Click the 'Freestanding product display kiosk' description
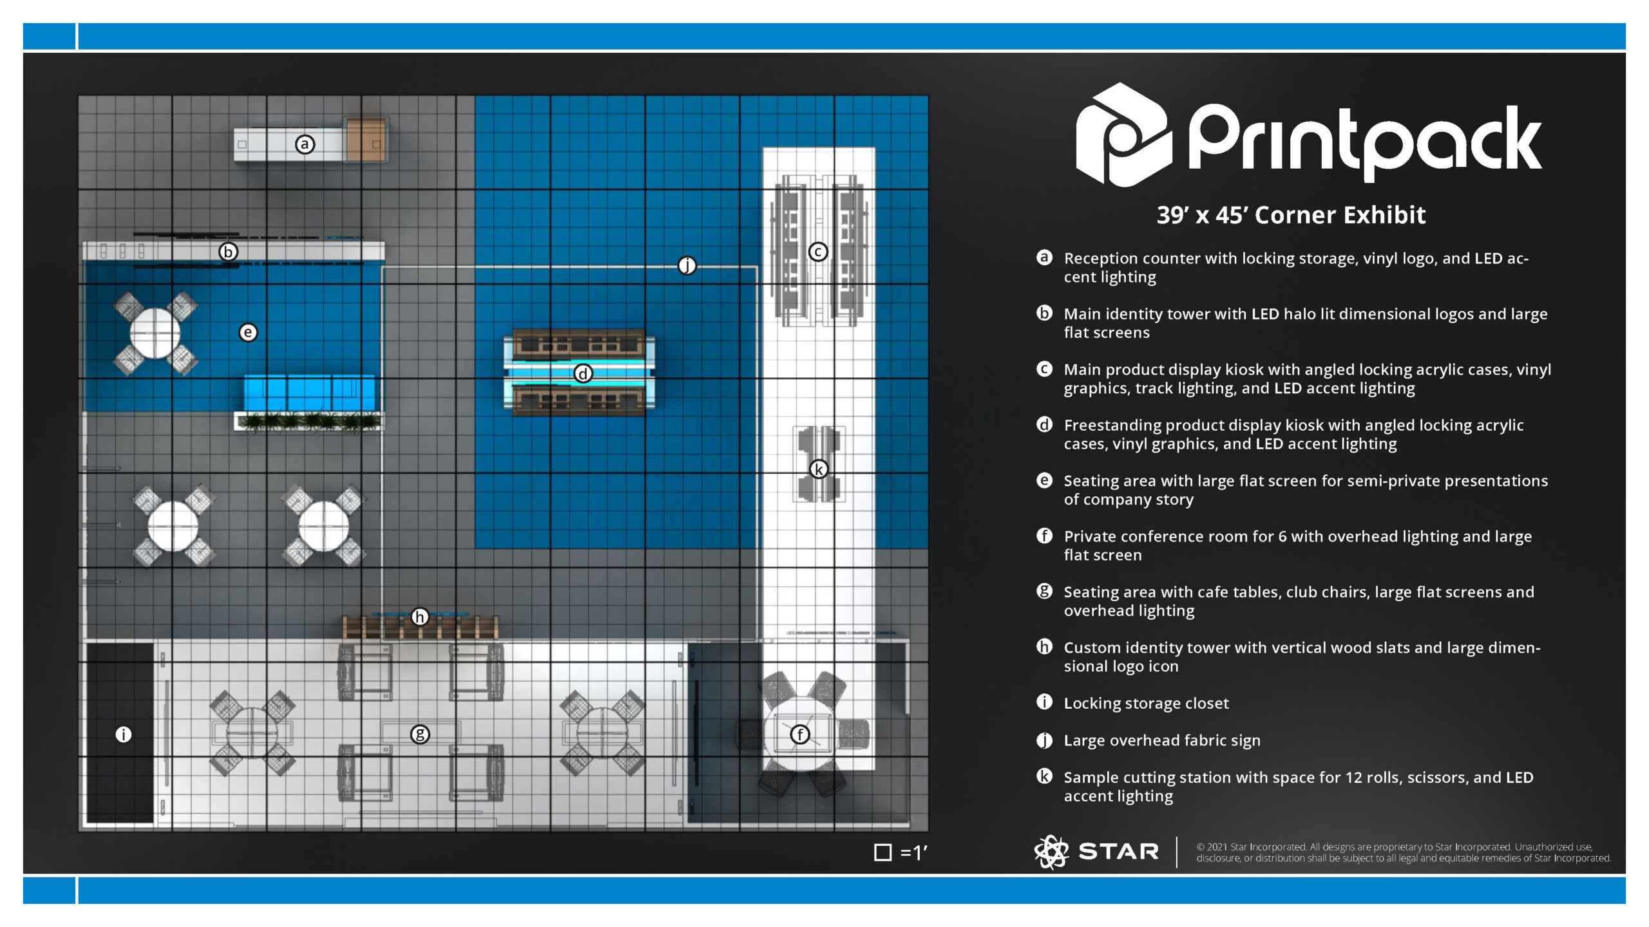 1293,435
